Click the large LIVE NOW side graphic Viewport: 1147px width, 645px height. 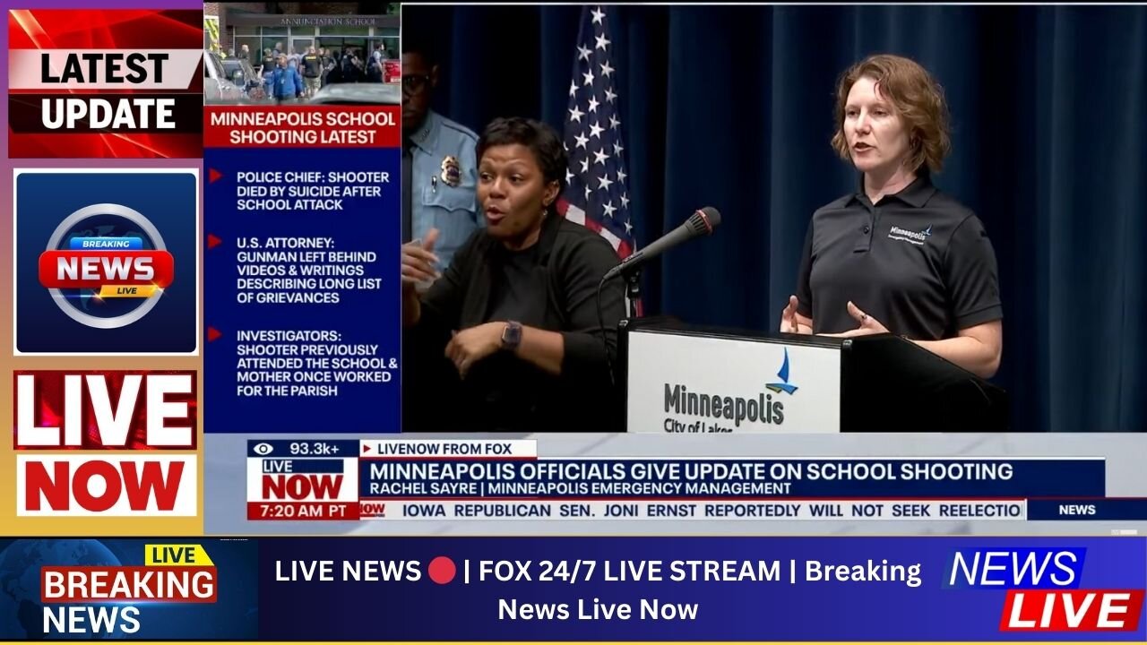106,444
